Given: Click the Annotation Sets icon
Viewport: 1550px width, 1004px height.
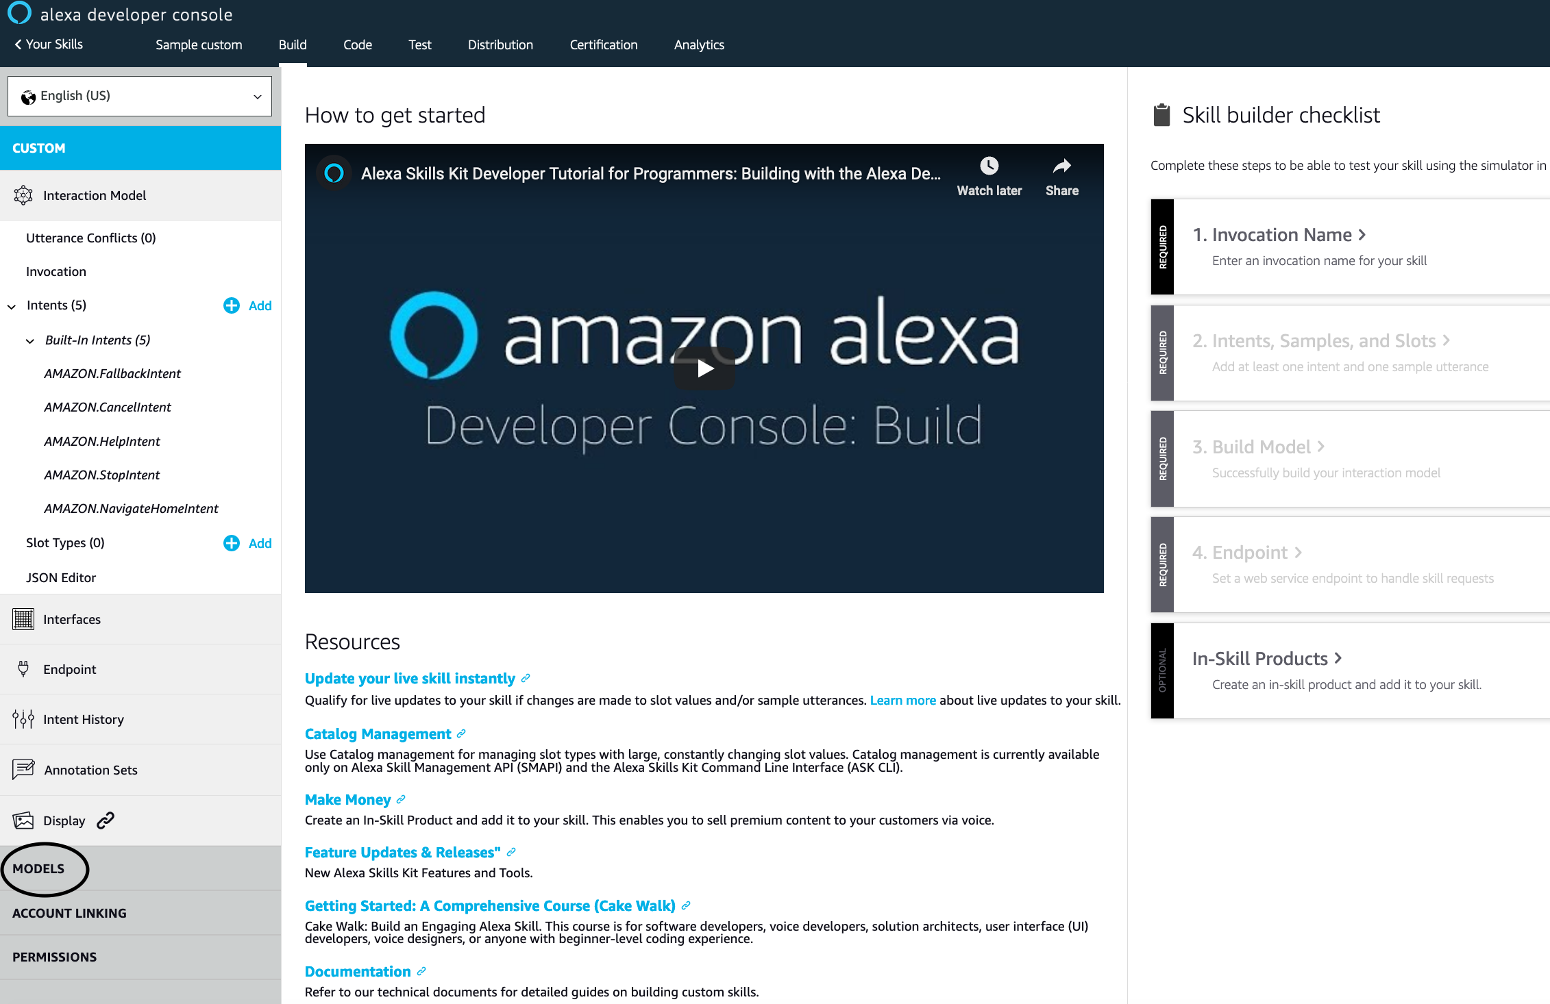Looking at the screenshot, I should (23, 769).
